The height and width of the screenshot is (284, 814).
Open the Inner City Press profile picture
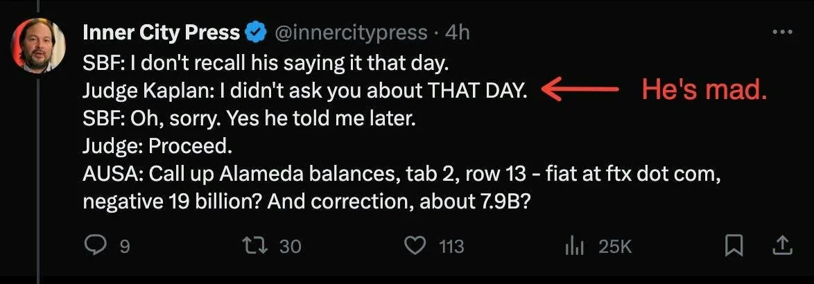click(38, 46)
